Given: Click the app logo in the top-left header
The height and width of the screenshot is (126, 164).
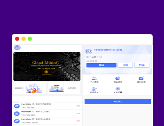Looking at the screenshot, I should click(x=17, y=48).
